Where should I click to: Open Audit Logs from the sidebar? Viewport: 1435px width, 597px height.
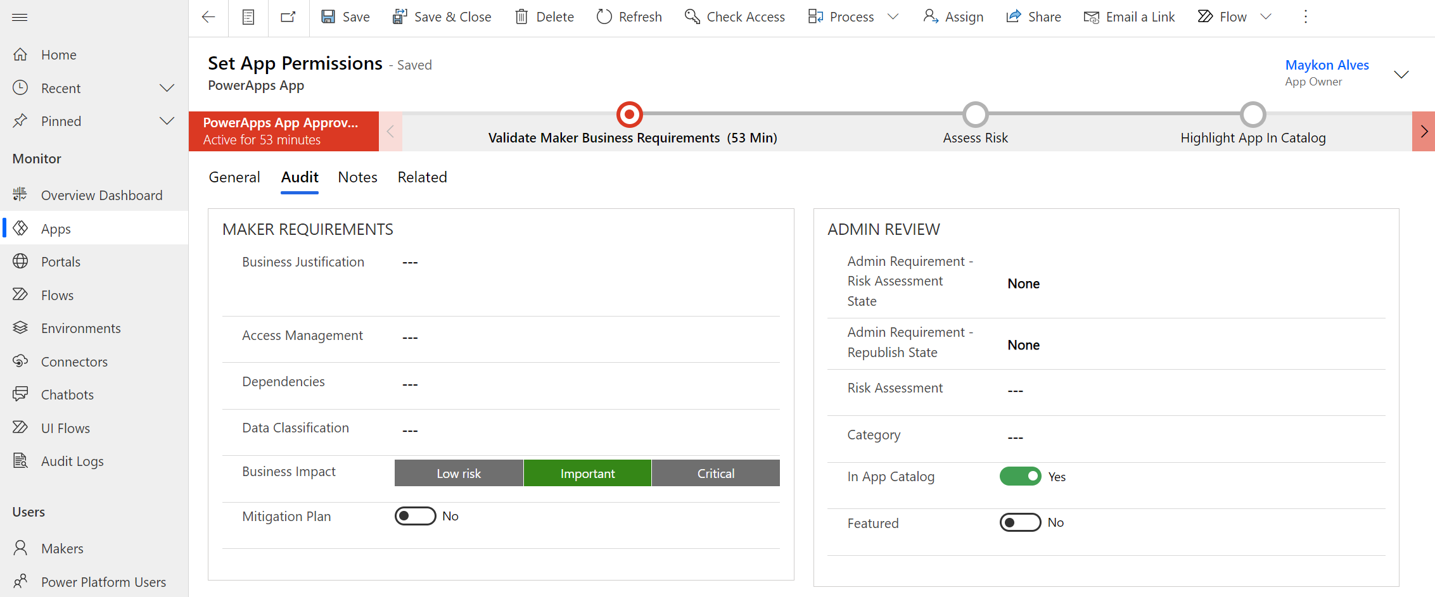72,461
